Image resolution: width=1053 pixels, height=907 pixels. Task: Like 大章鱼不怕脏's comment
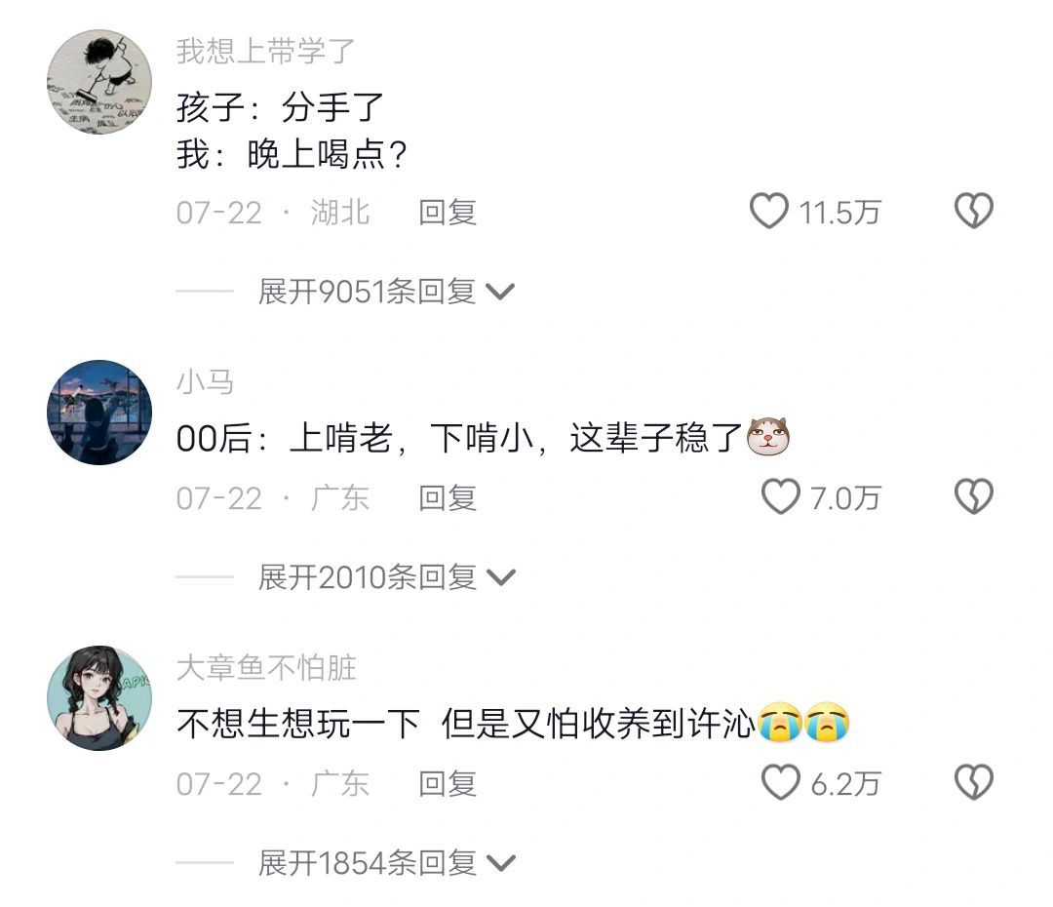[x=780, y=783]
